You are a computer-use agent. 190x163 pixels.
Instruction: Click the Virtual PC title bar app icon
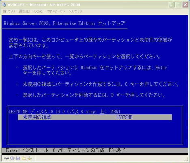click(4, 4)
